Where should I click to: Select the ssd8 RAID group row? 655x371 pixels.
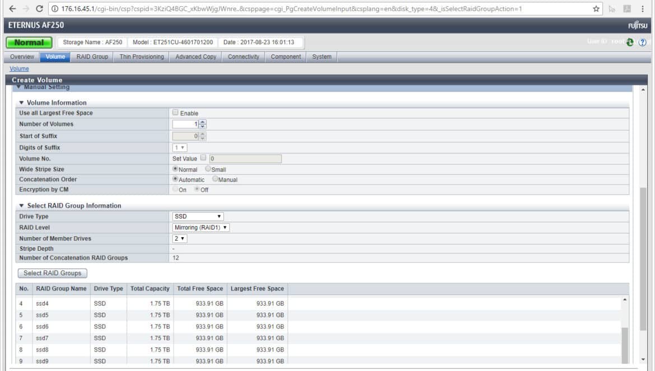319,350
